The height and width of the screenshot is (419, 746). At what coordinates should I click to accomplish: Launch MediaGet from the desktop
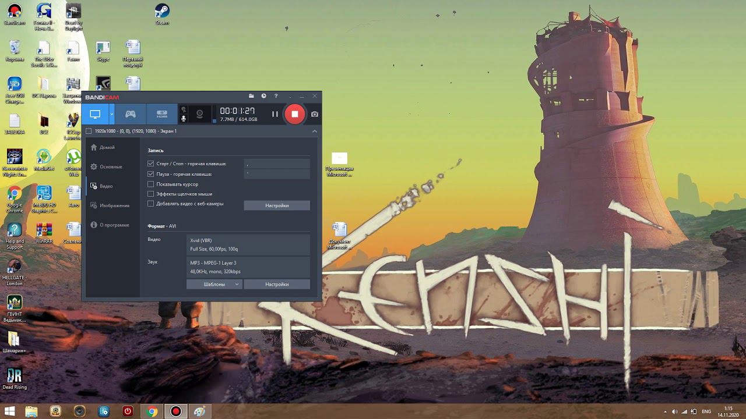pyautogui.click(x=44, y=160)
